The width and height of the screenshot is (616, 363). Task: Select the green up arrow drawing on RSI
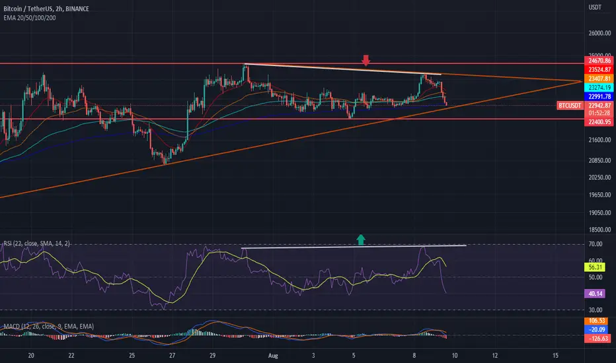tap(361, 240)
